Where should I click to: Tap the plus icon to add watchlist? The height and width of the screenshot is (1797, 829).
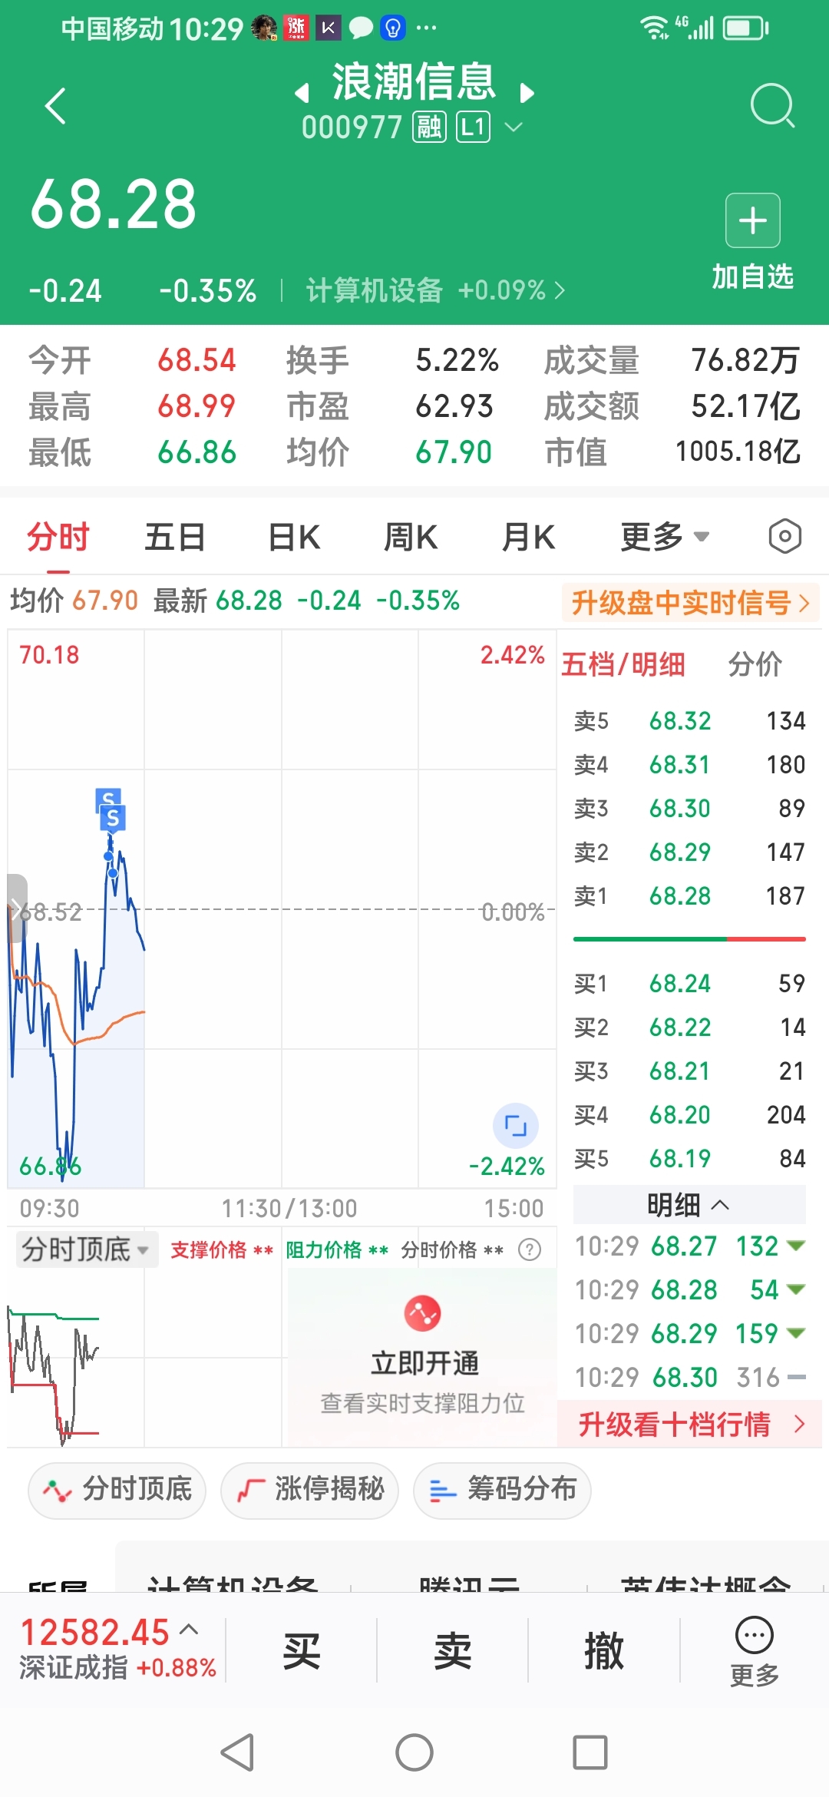753,220
